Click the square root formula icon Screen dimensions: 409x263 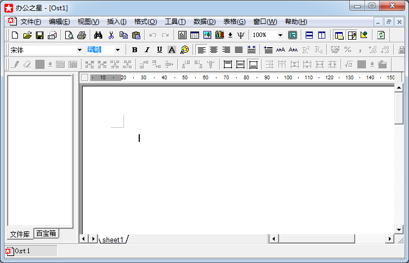[x=349, y=64]
